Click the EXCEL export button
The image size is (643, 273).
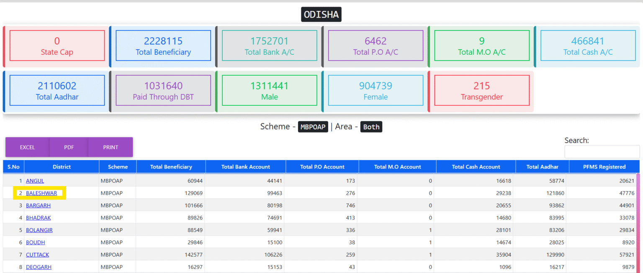27,147
